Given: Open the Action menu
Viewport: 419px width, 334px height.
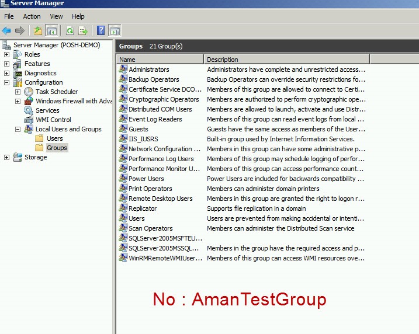Looking at the screenshot, I should point(32,16).
